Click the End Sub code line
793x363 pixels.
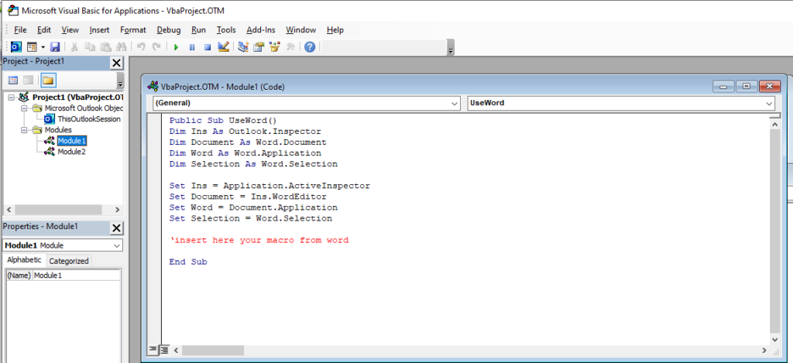pos(188,262)
